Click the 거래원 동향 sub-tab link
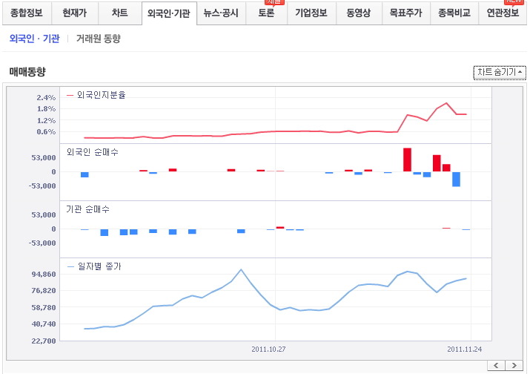 pyautogui.click(x=98, y=39)
